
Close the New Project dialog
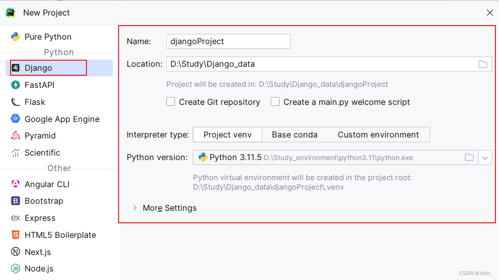pyautogui.click(x=490, y=13)
